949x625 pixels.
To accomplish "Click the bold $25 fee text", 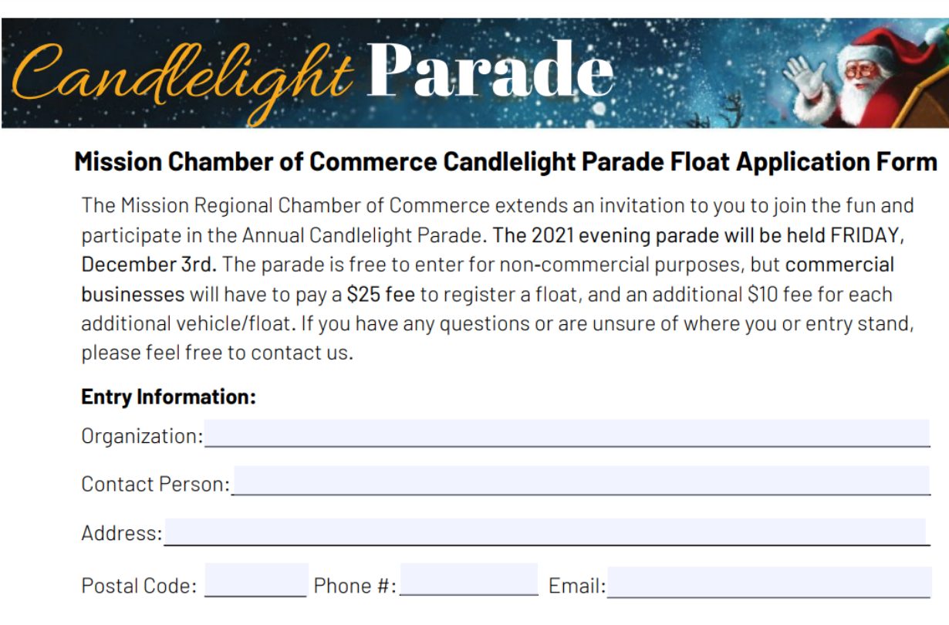I will click(x=380, y=294).
